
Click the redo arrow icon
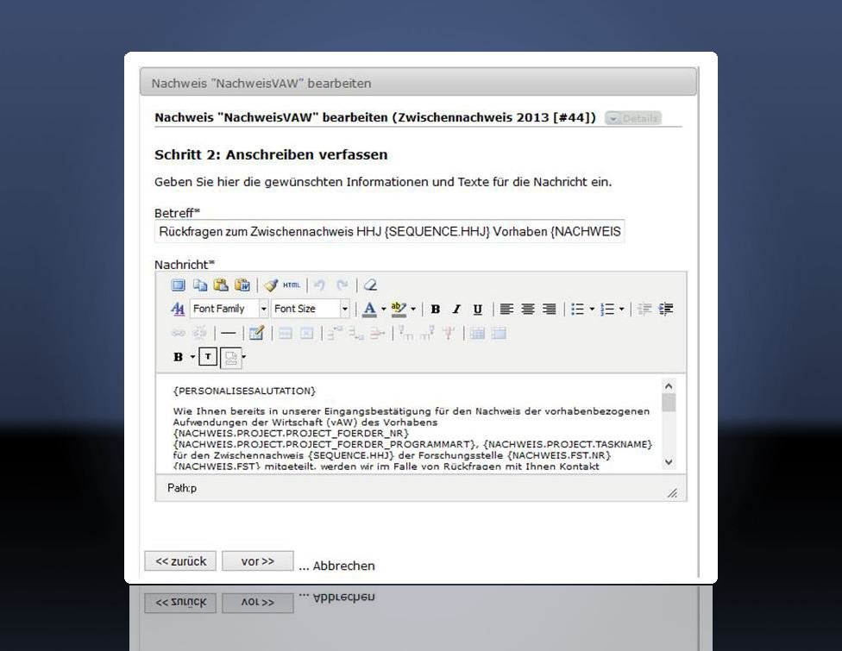click(x=342, y=285)
